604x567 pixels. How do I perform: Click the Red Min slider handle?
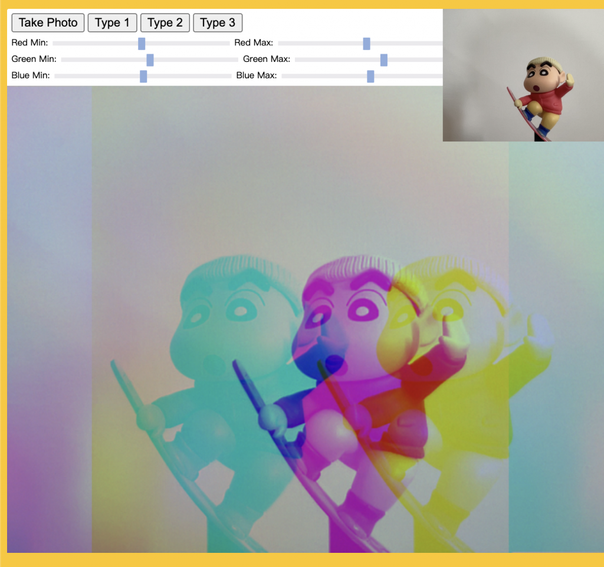coord(142,44)
